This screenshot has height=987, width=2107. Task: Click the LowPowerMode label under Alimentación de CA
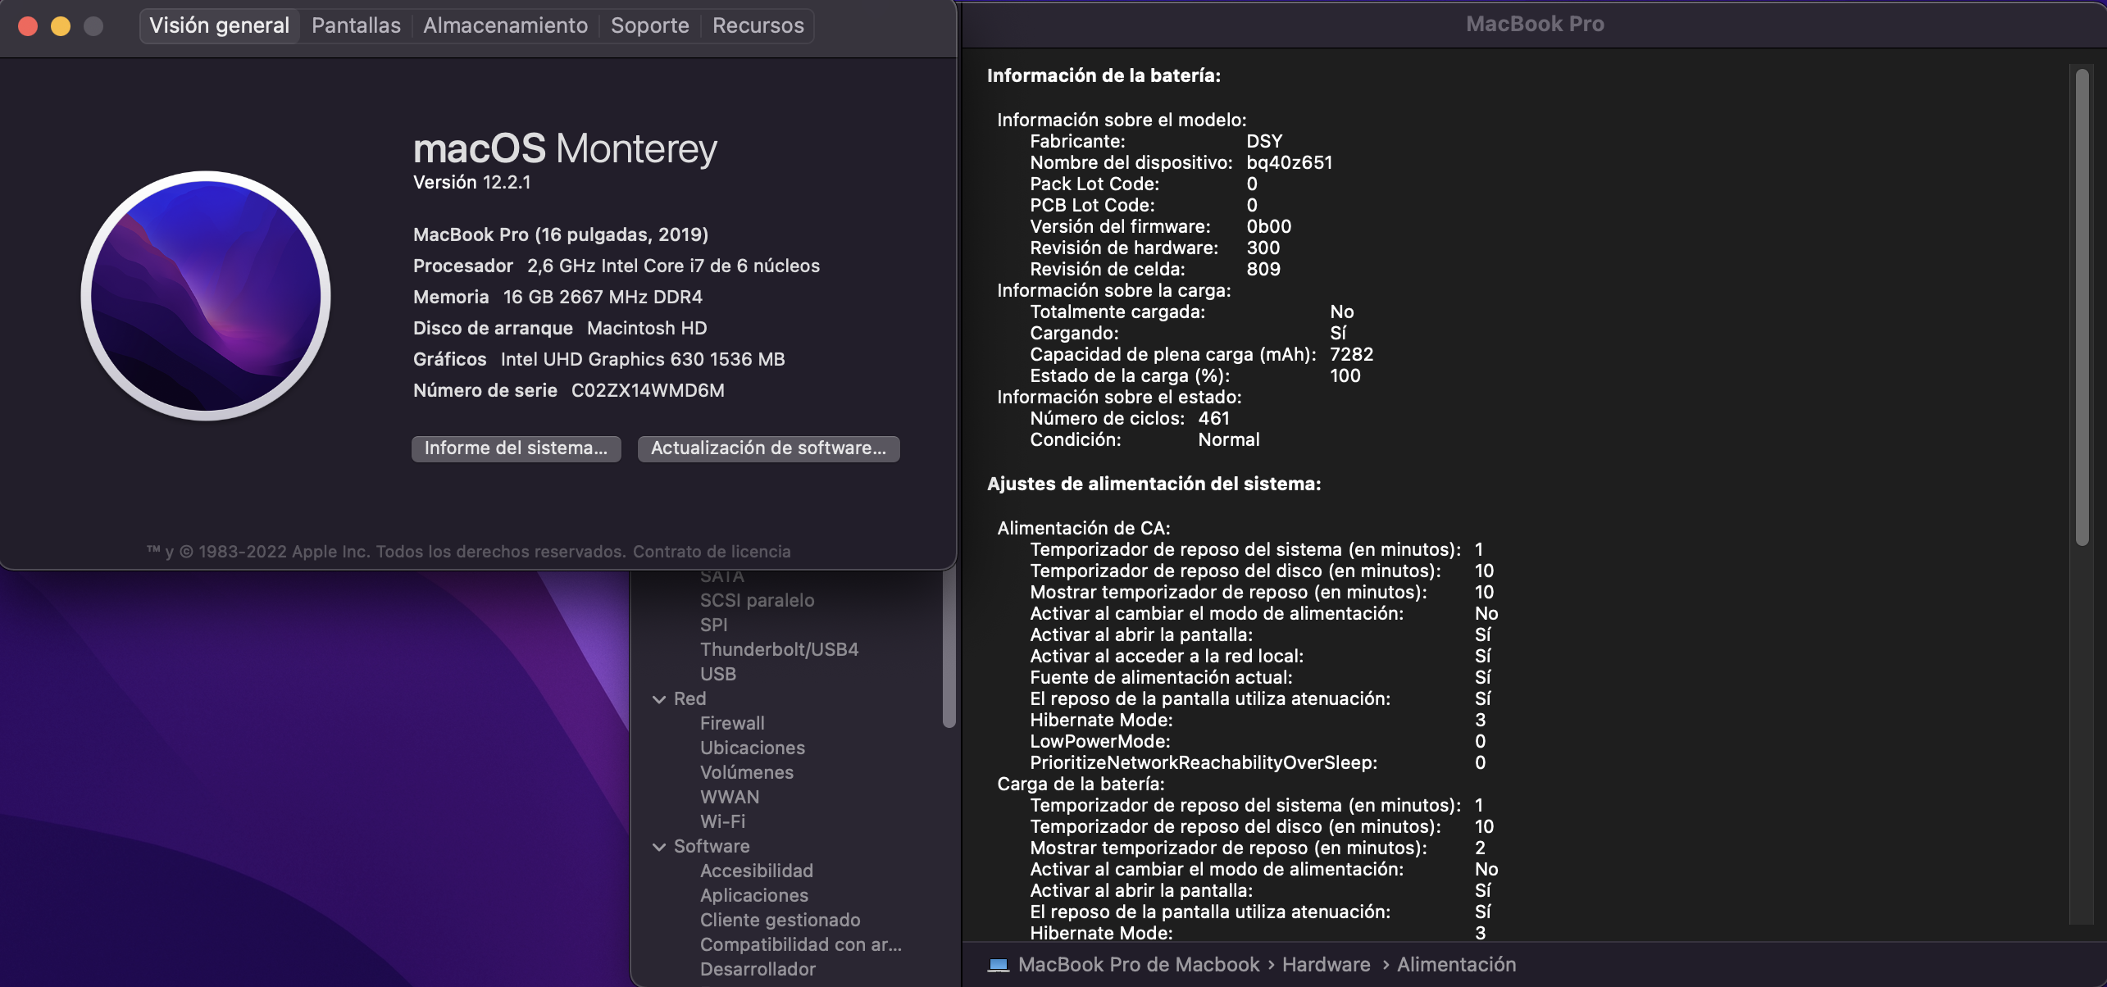1099,741
